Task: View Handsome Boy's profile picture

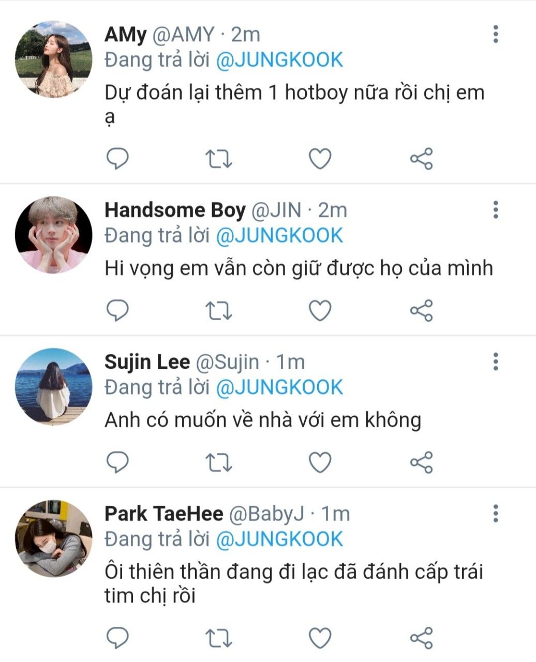Action: 54,235
